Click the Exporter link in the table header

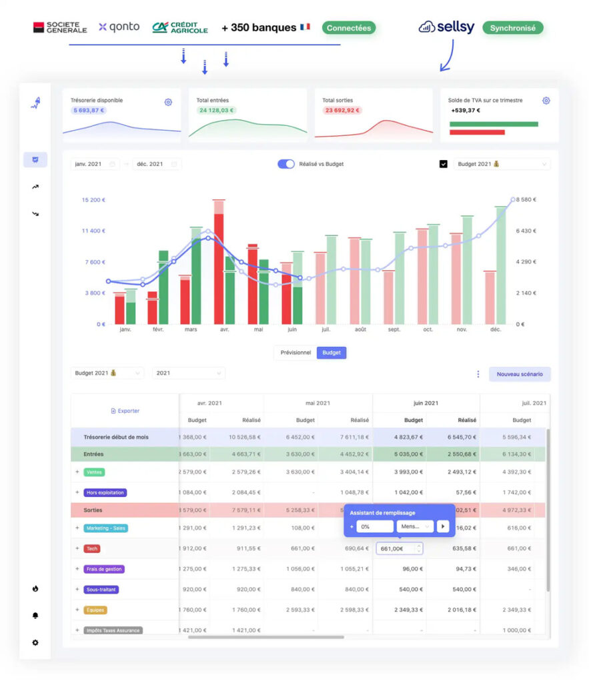coord(124,411)
